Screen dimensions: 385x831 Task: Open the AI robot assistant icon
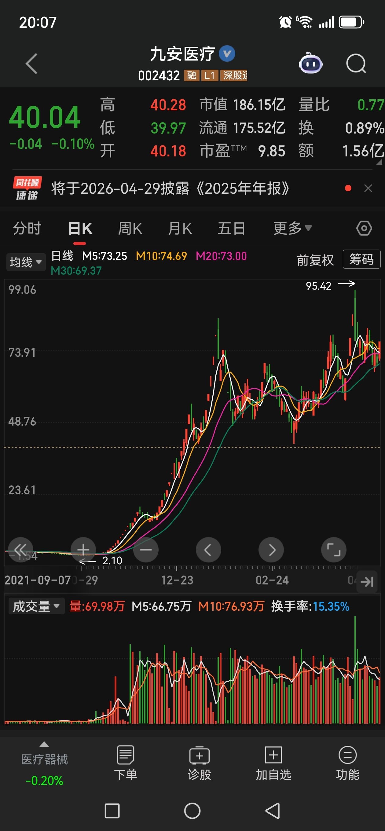pyautogui.click(x=310, y=63)
